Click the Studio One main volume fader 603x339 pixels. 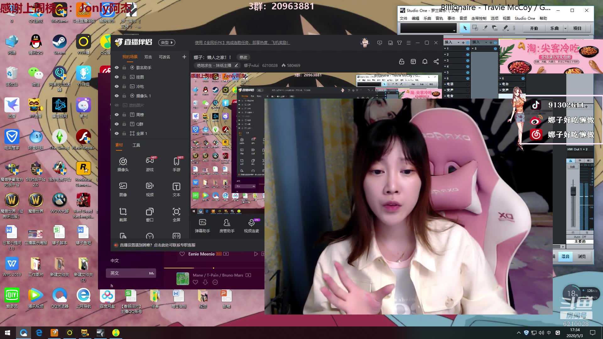[x=573, y=191]
